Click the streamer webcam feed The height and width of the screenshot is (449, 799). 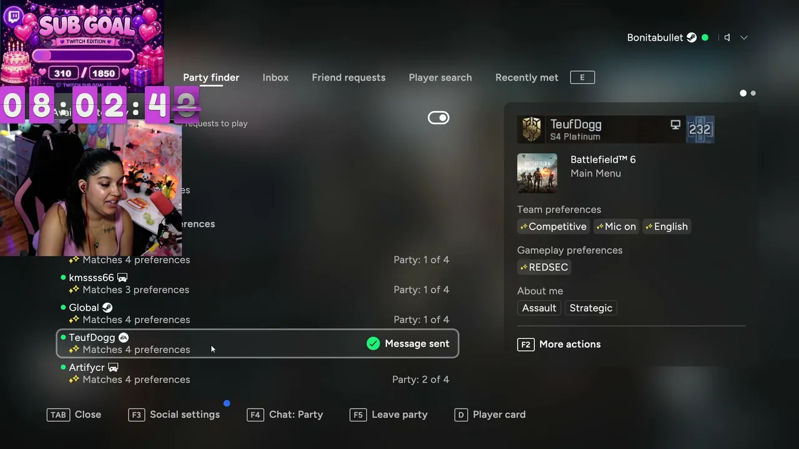tap(91, 189)
